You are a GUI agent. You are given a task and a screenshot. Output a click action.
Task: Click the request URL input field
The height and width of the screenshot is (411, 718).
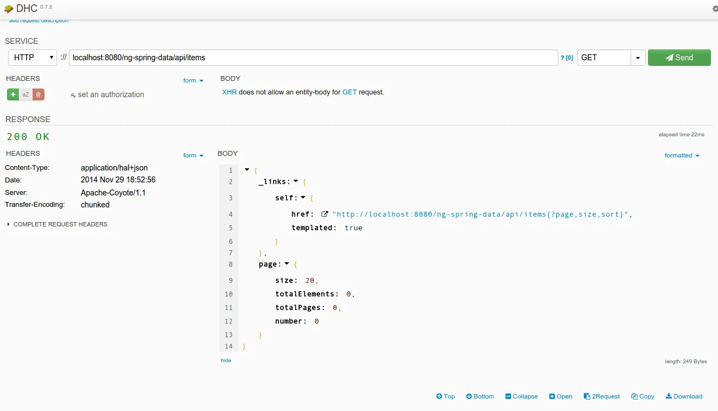pos(313,58)
